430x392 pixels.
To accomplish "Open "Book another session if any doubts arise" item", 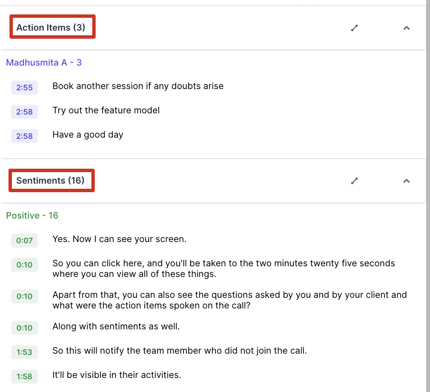I will pyautogui.click(x=138, y=86).
